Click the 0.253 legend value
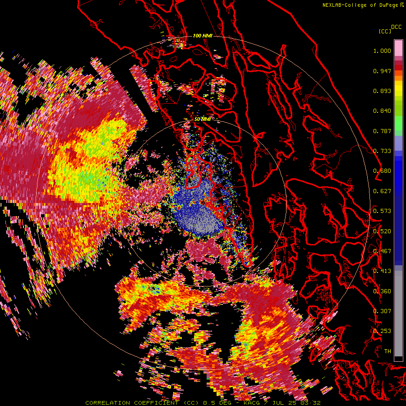The image size is (406, 406). pos(382,331)
